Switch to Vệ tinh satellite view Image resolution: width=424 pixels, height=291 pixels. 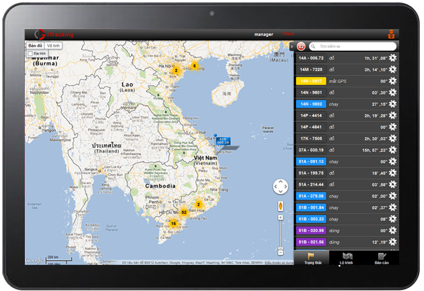tap(53, 45)
